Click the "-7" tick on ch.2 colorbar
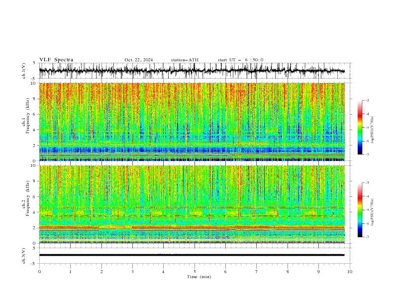 pyautogui.click(x=367, y=237)
